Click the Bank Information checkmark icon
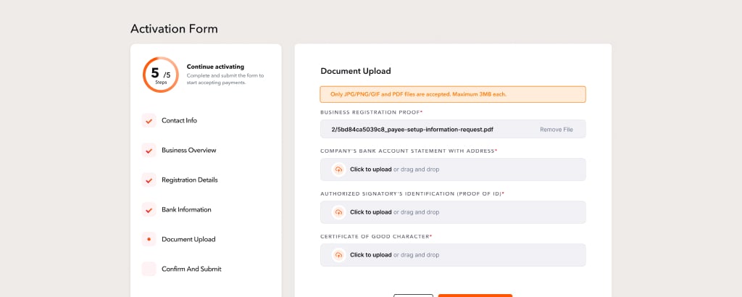The height and width of the screenshot is (297, 742). pyautogui.click(x=149, y=209)
